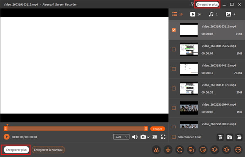Screen dimensions: 245x157
Task: Open the advanced trimmer scissors tool
Action: 156,150
